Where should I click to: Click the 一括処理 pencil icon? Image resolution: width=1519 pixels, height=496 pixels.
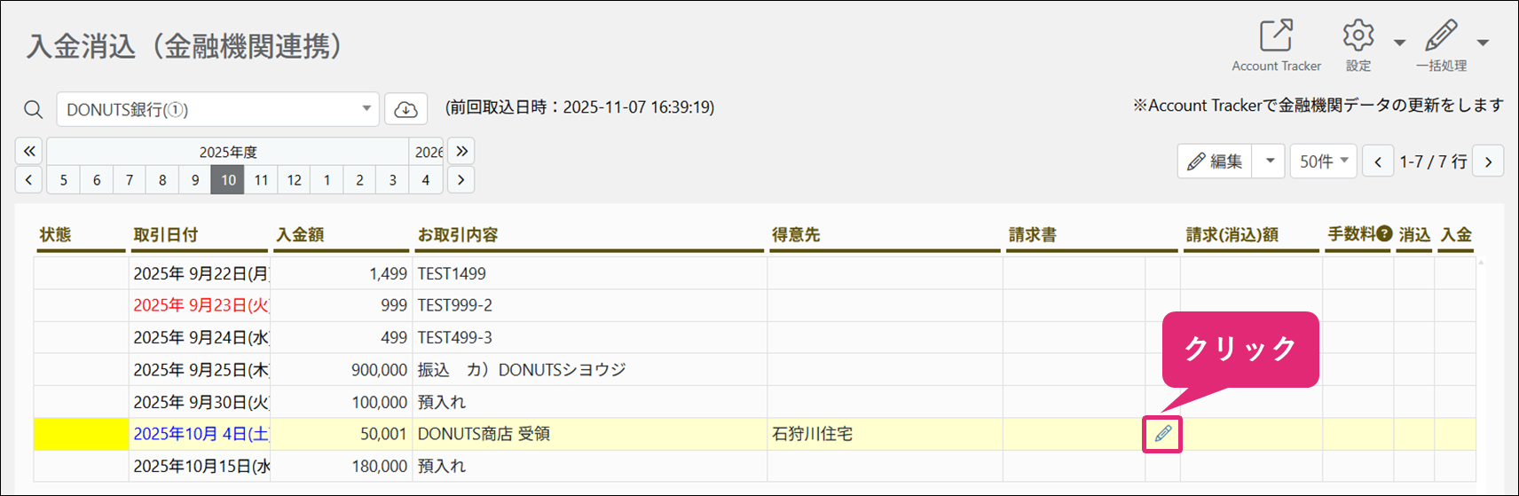click(1441, 36)
